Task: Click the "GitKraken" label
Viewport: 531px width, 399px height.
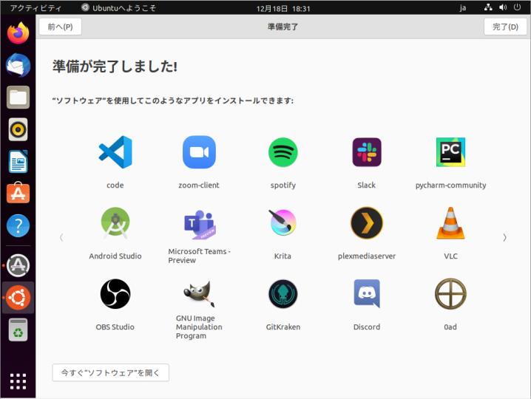Action: click(x=283, y=327)
